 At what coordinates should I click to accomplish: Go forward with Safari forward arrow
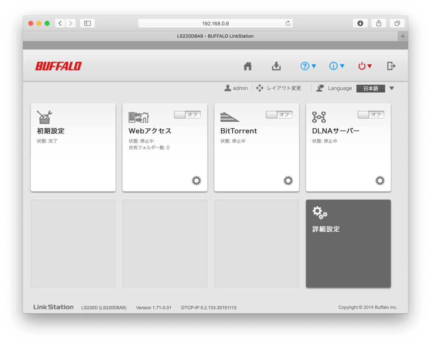click(x=70, y=23)
